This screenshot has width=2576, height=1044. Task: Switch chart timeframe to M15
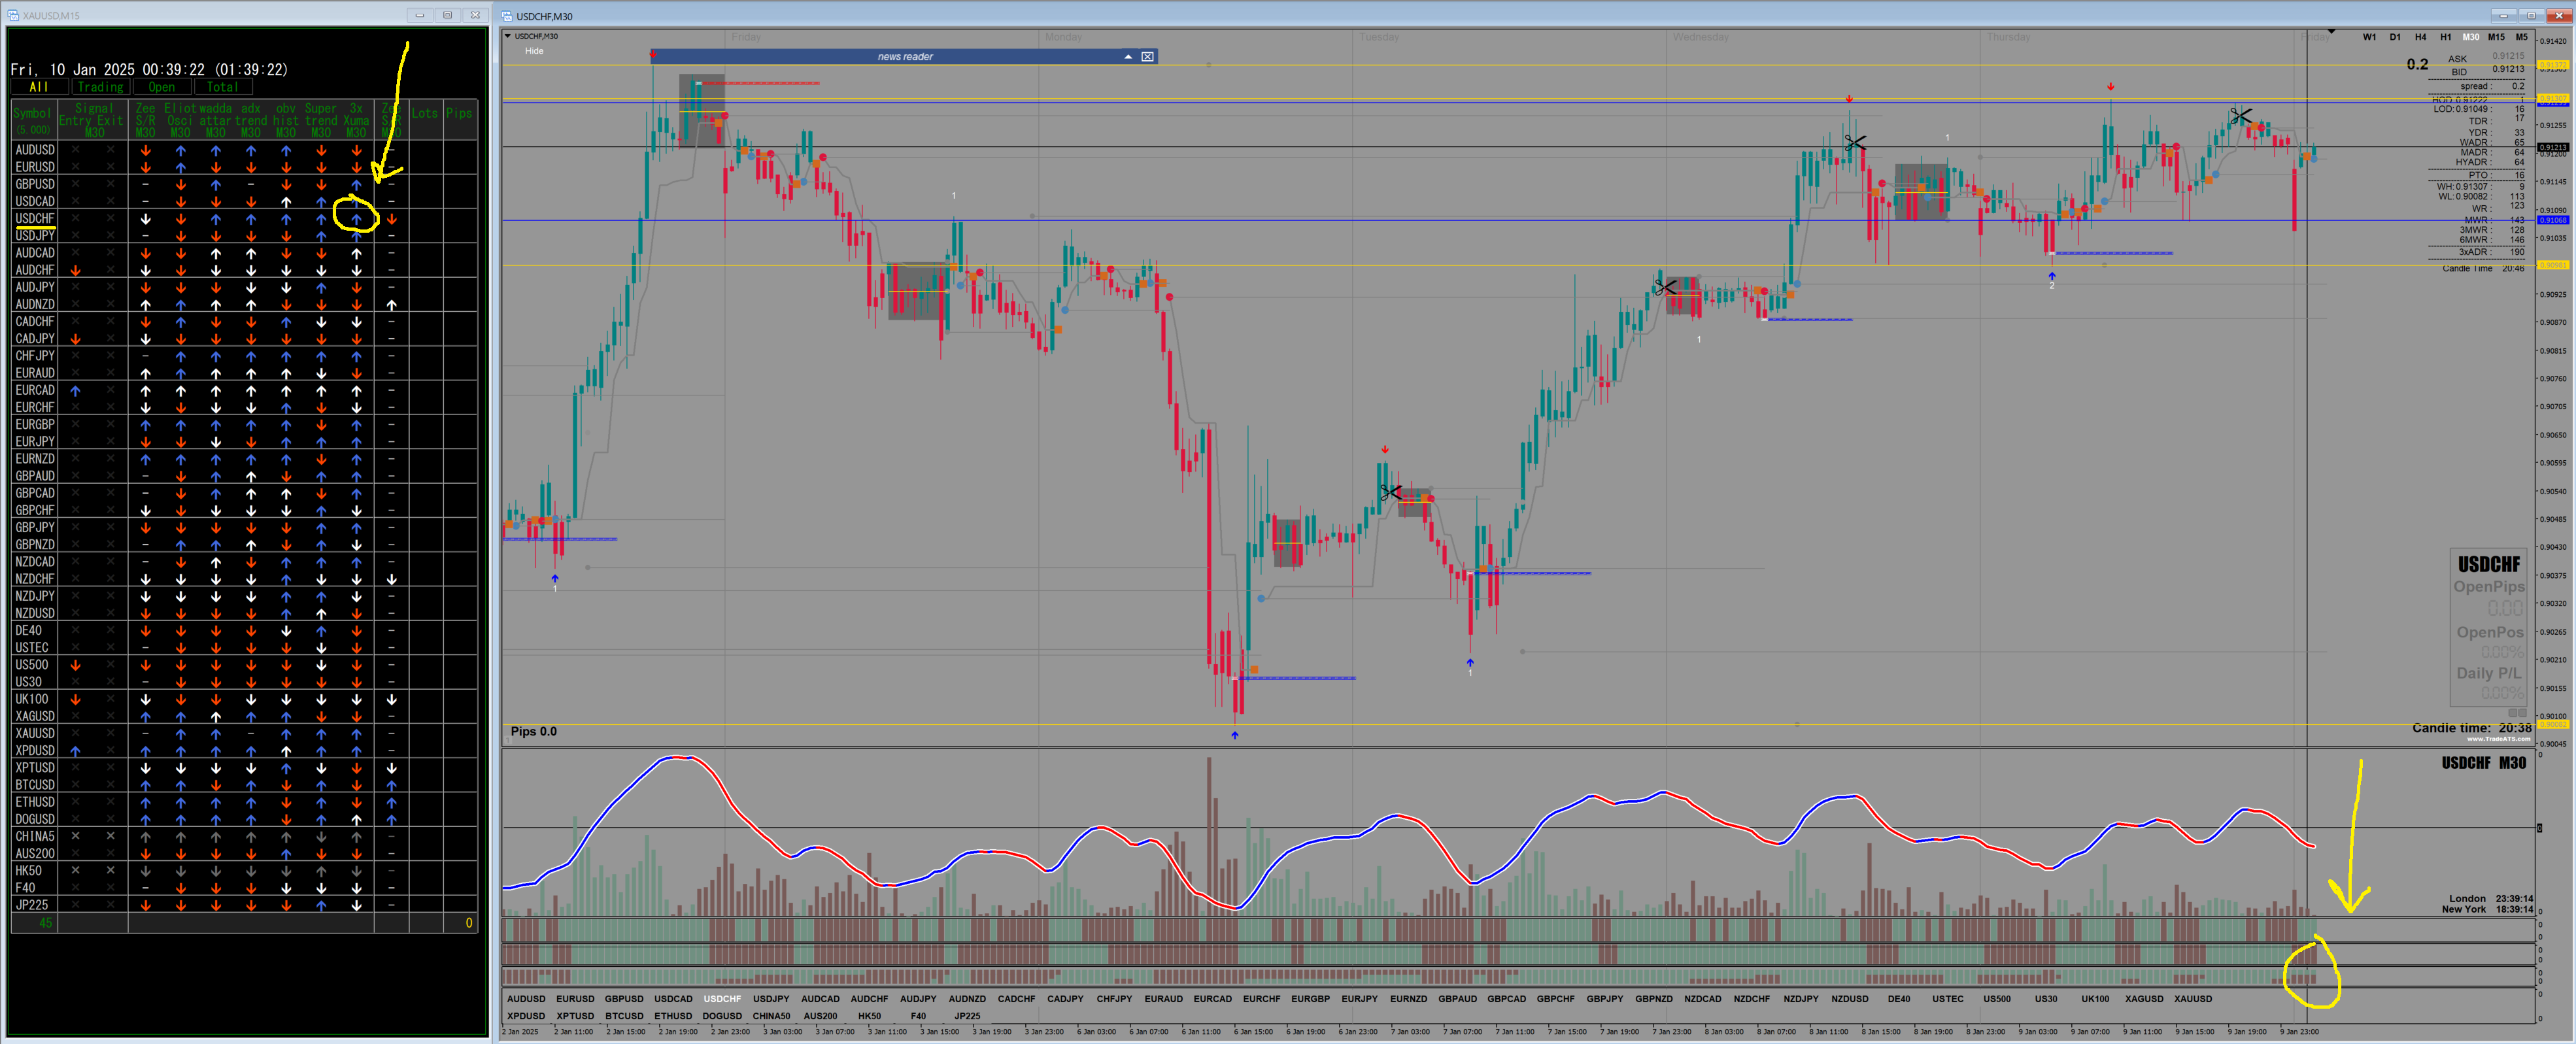(x=2496, y=37)
